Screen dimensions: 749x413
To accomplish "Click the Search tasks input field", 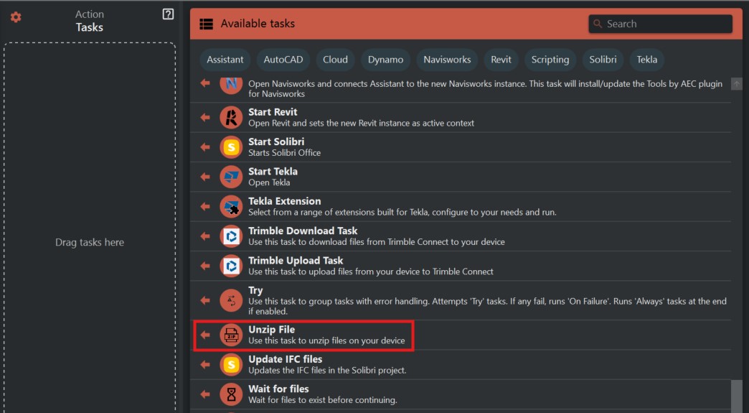I will click(666, 24).
